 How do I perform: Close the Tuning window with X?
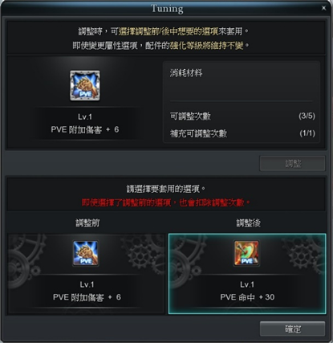[323, 8]
